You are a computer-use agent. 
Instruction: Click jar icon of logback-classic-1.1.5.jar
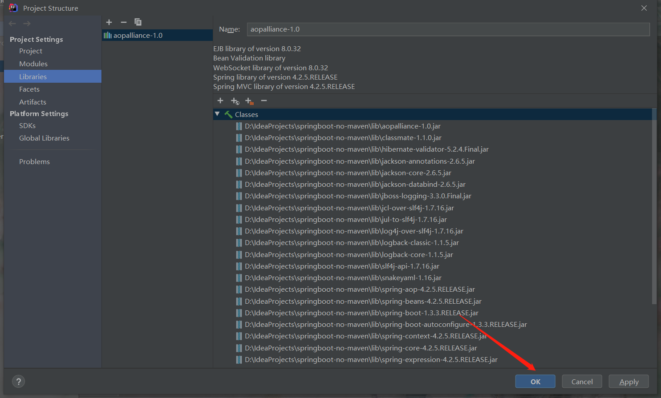239,243
